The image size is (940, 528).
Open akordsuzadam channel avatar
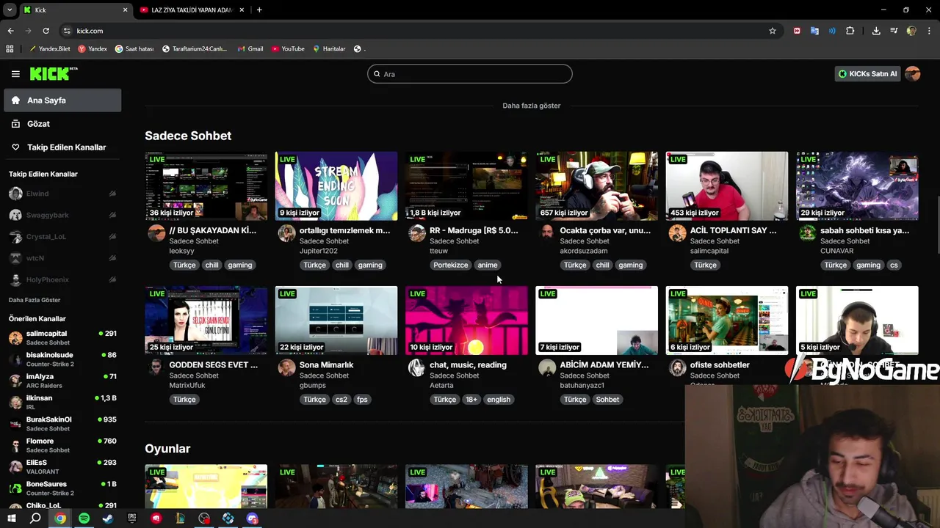547,233
